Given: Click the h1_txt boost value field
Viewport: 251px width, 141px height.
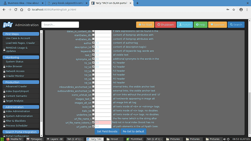Looking at the screenshot, I should click(x=103, y=63).
